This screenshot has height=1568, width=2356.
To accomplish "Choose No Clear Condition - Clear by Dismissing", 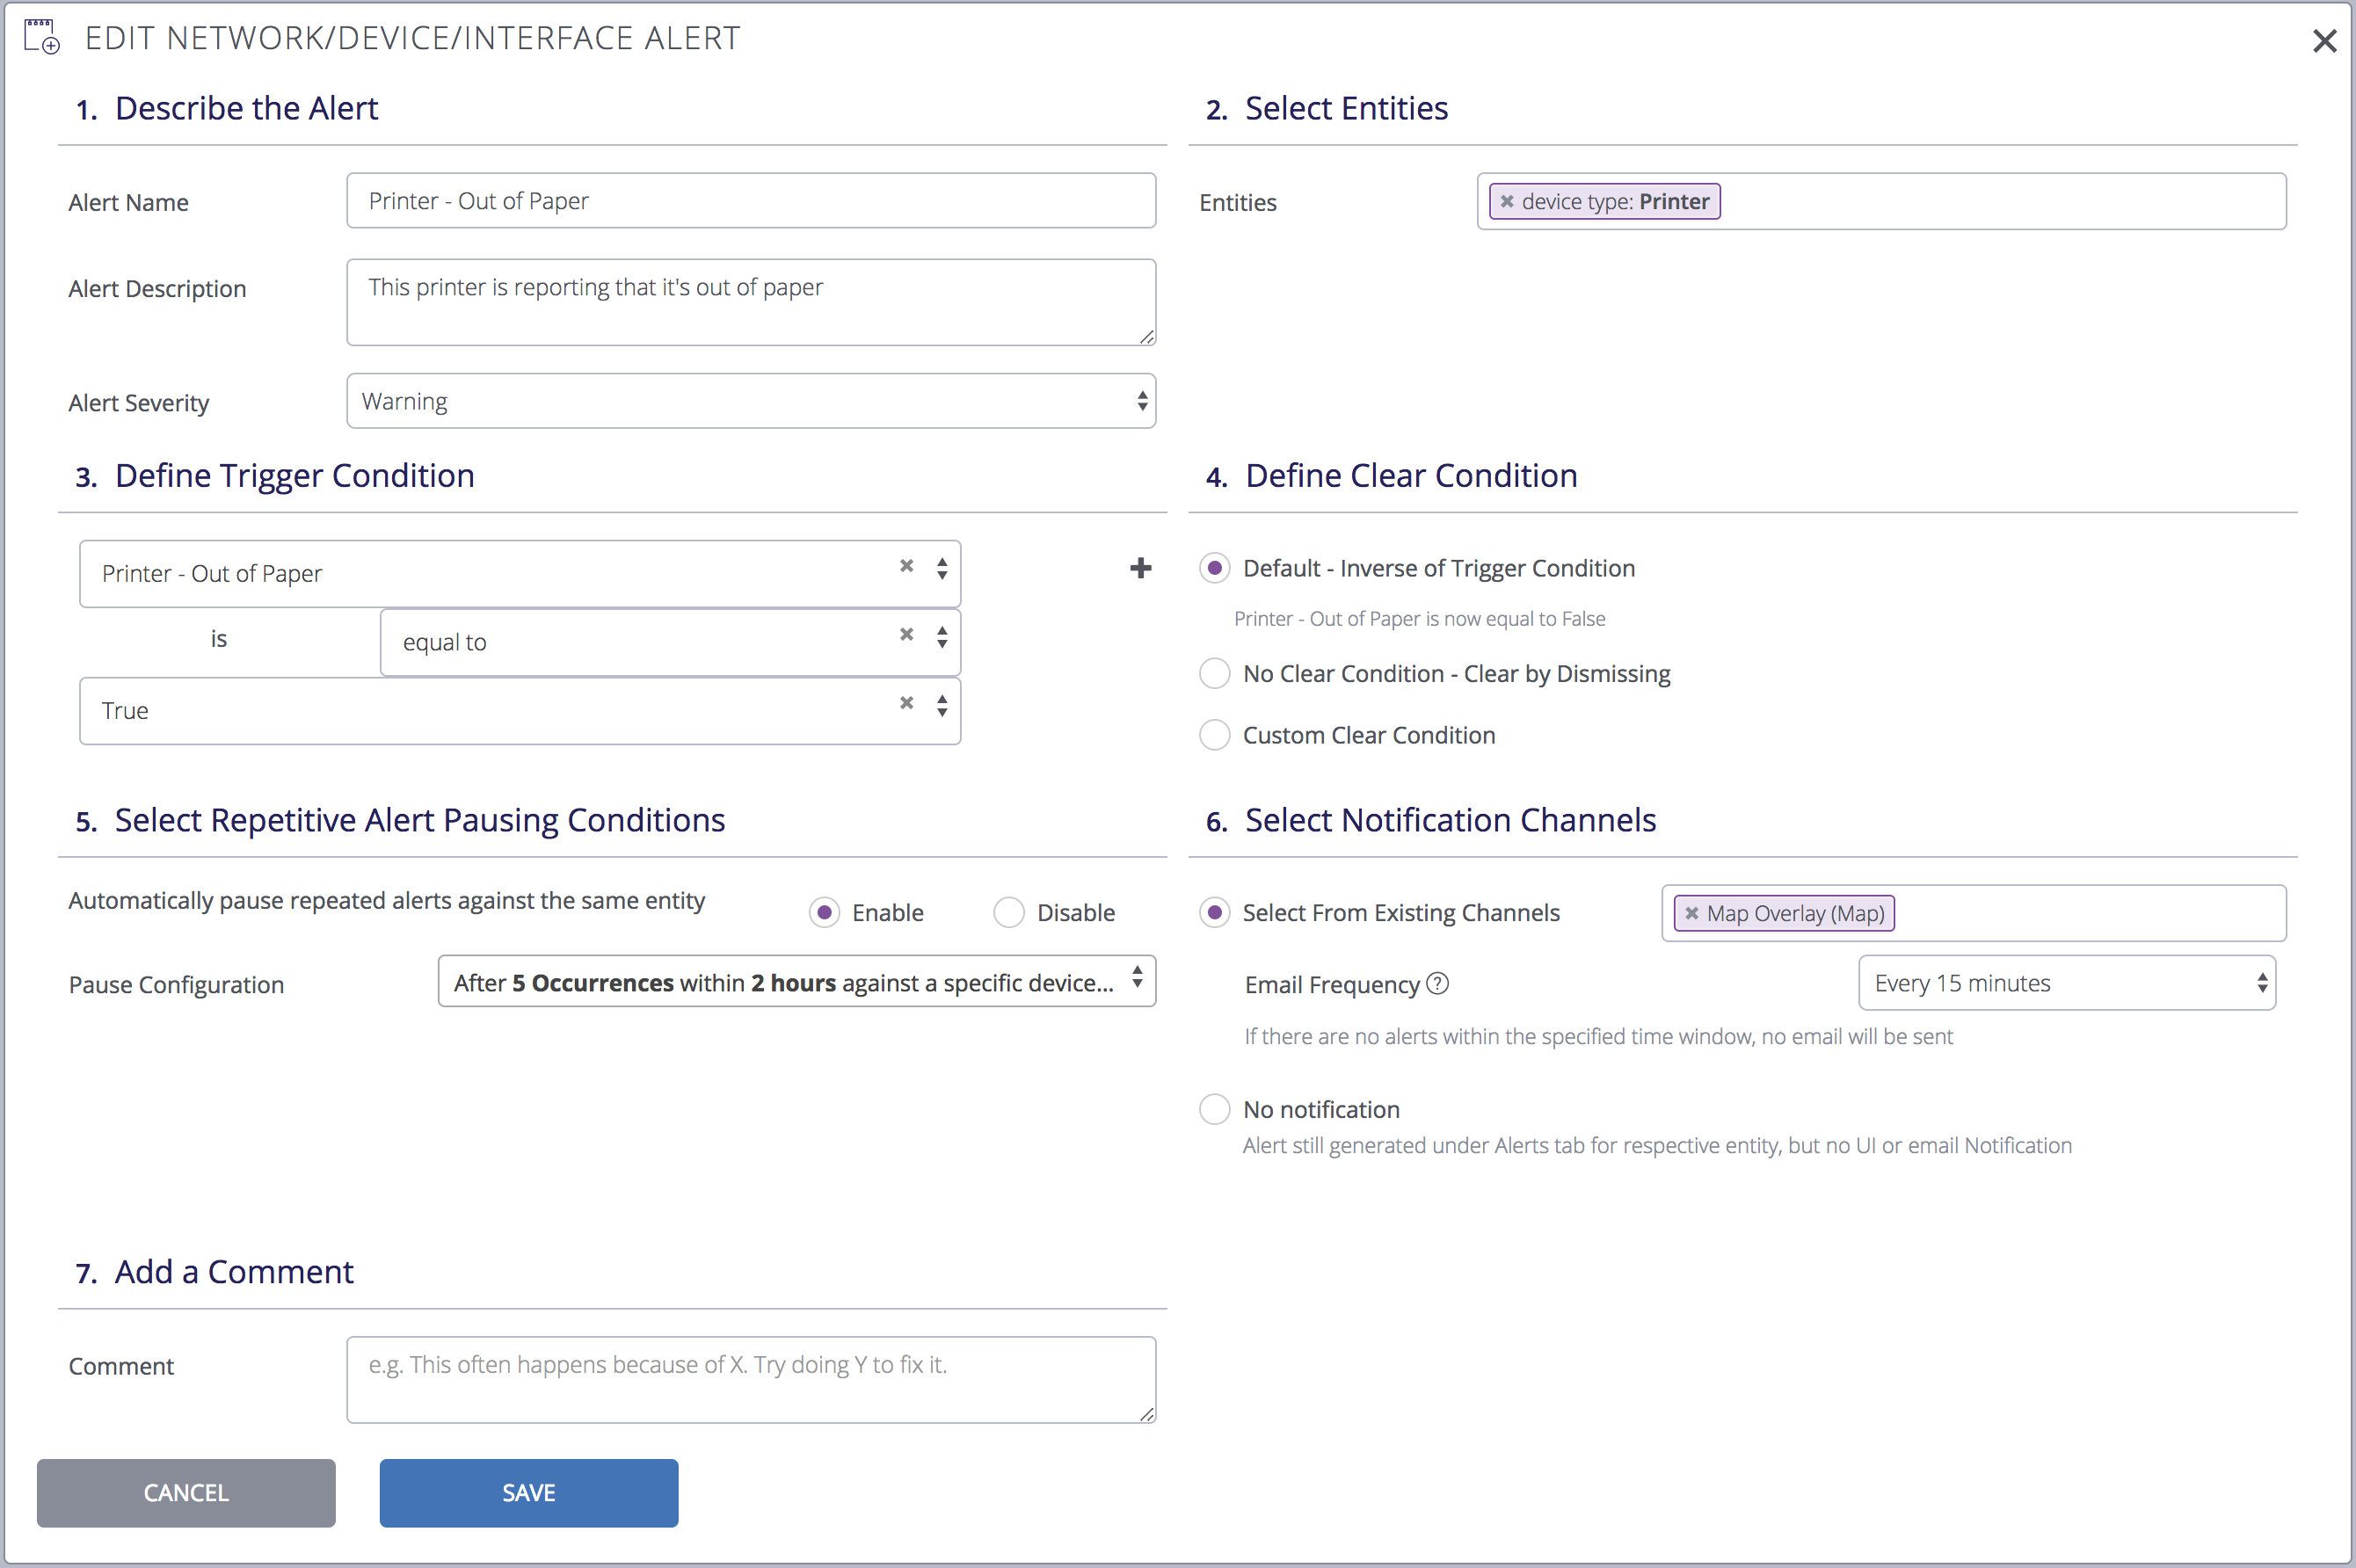I will 1213,673.
